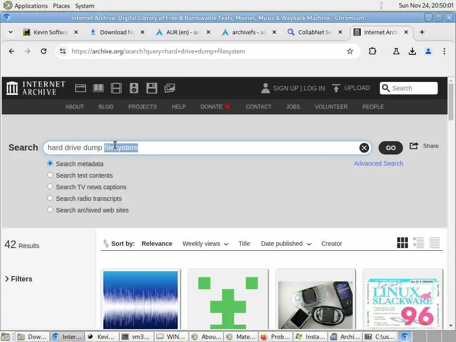Open the System menu
Viewport: 456px width, 342px height.
(85, 6)
